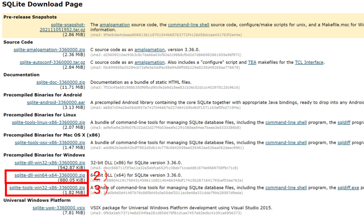The height and width of the screenshot is (218, 364).
Task: Download sqlite-autoconf-3360000.tar.gz
Action: 52,62
